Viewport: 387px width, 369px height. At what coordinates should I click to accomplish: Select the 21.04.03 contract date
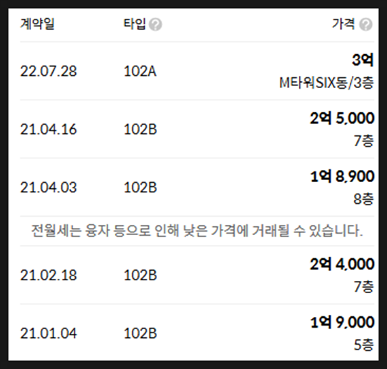49,188
